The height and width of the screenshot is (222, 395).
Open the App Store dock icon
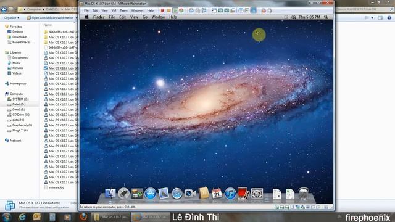click(150, 194)
